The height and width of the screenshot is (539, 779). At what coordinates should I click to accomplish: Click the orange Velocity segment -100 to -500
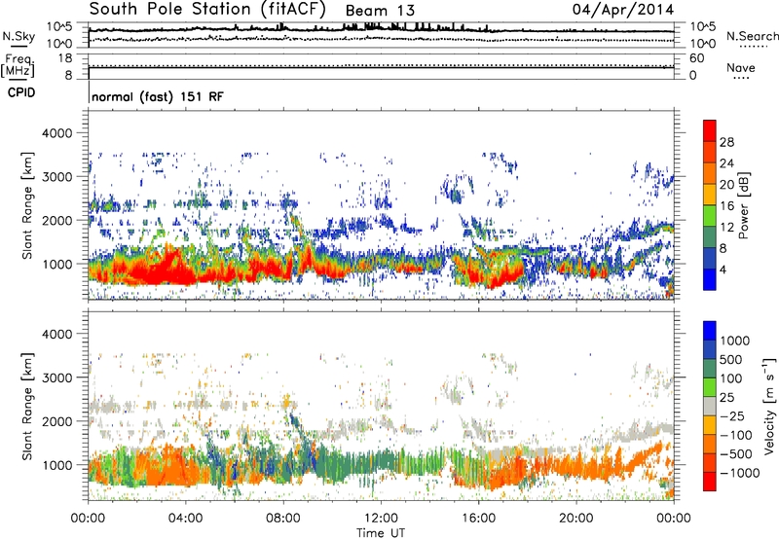tap(710, 444)
